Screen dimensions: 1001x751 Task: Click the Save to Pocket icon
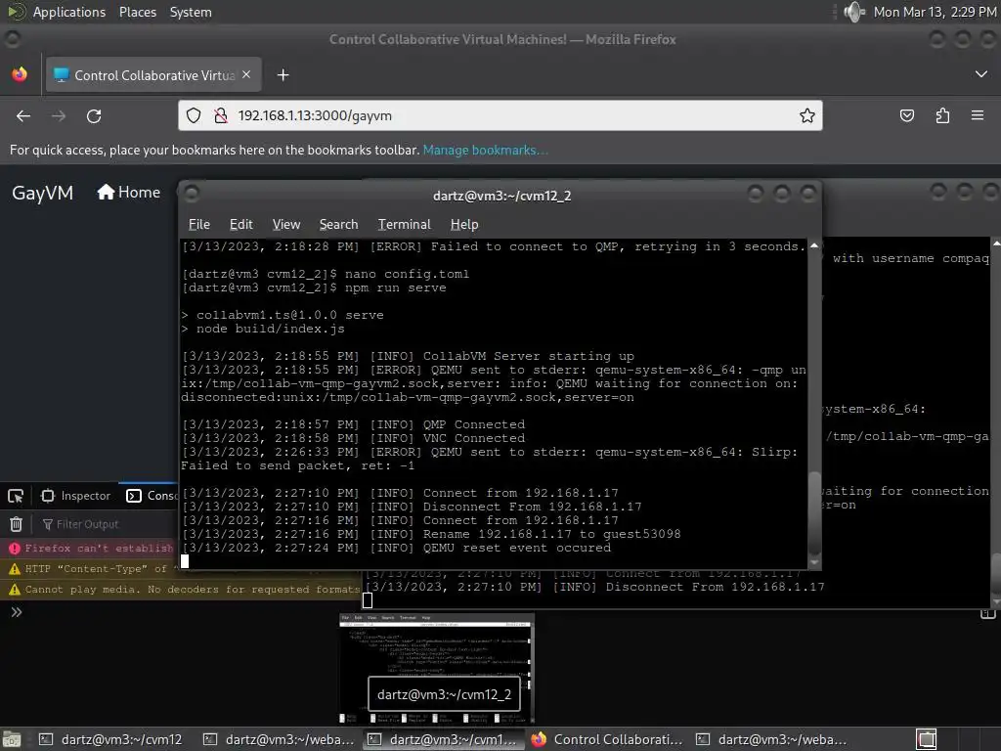click(x=906, y=115)
